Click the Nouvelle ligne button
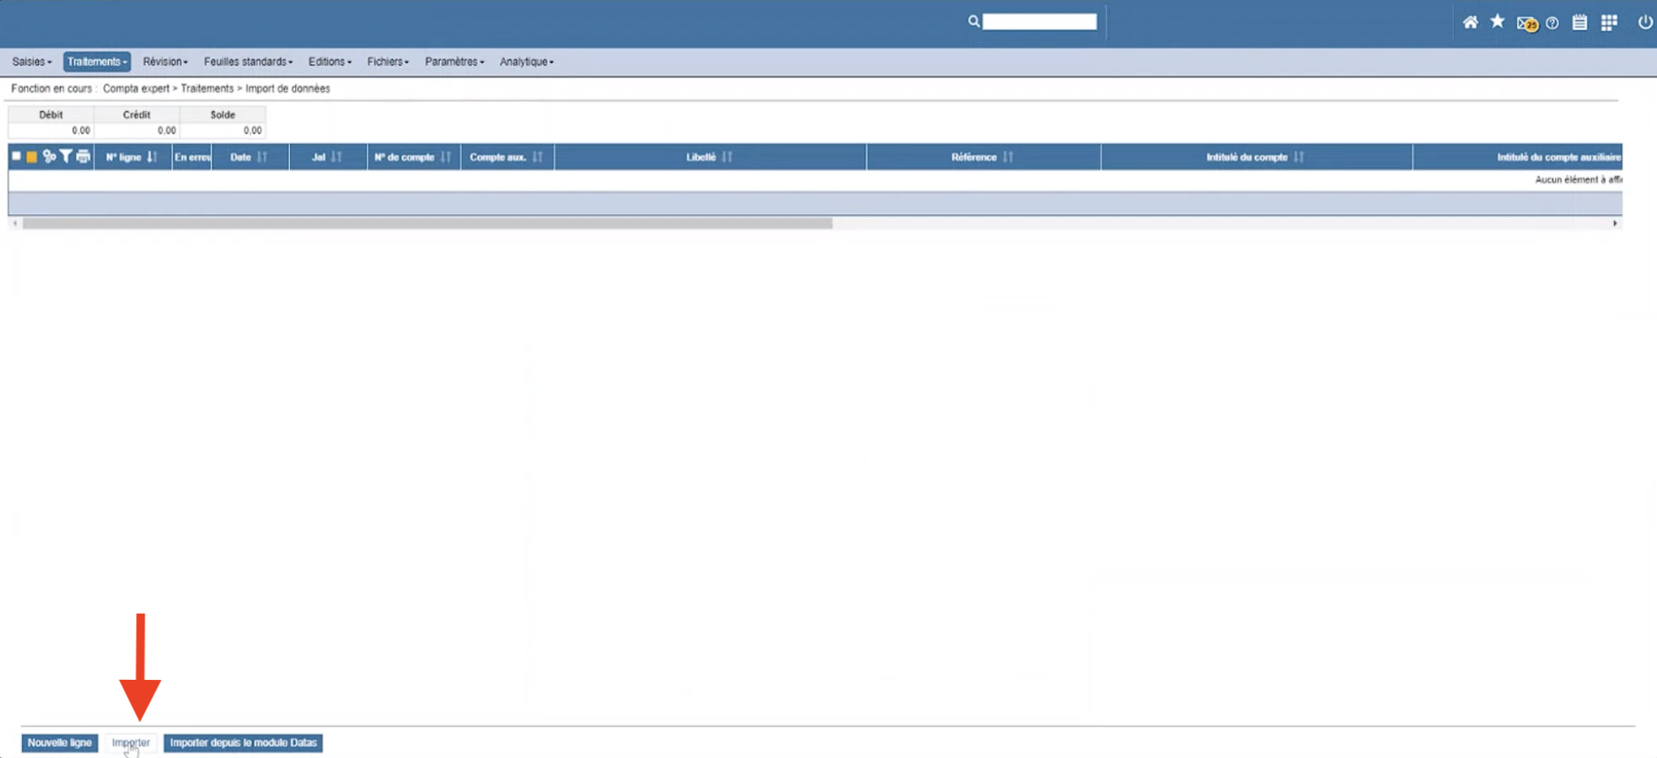 (x=60, y=743)
